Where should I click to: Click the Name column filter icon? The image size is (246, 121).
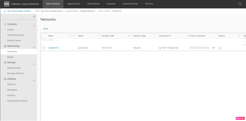point(73,36)
